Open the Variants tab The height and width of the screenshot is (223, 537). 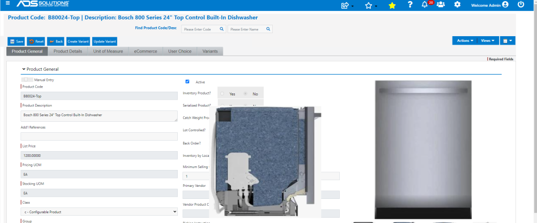pos(210,51)
